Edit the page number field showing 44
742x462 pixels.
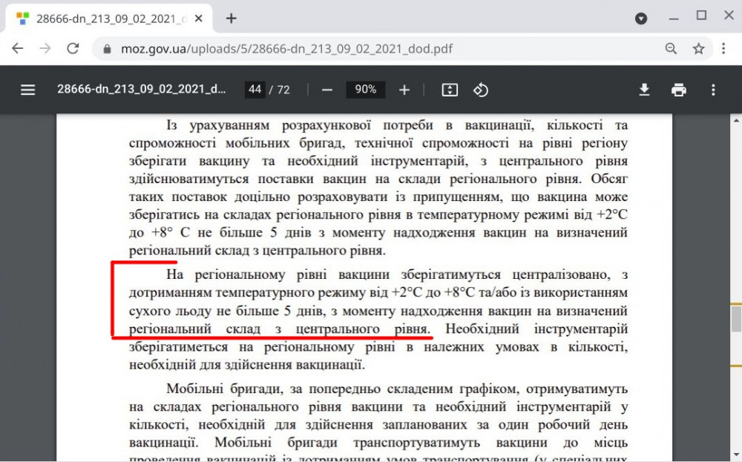[255, 90]
